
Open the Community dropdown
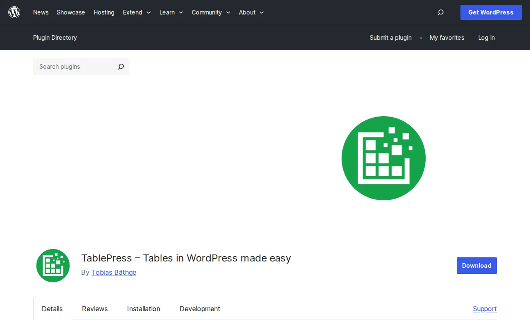point(211,12)
